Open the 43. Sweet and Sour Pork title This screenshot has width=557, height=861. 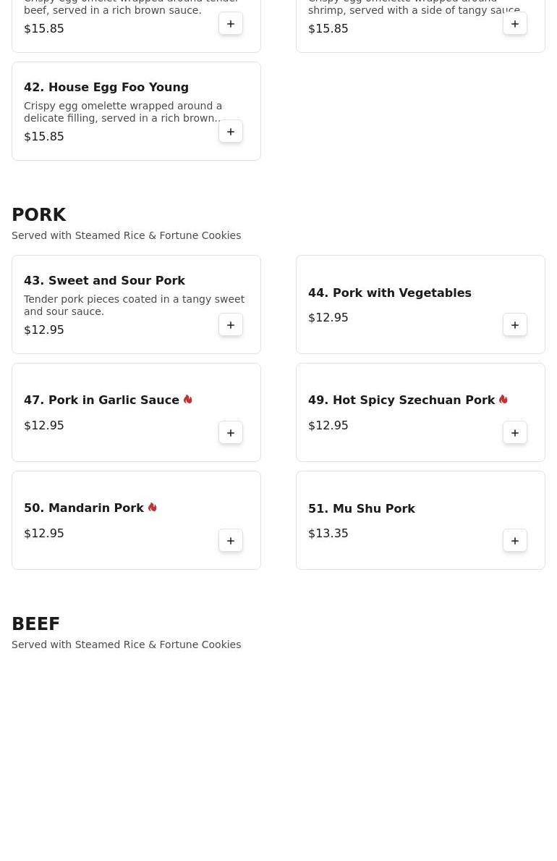[x=104, y=280]
